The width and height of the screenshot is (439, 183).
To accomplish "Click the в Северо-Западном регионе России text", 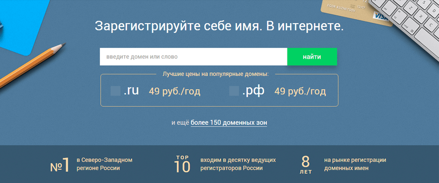I will 104,164.
